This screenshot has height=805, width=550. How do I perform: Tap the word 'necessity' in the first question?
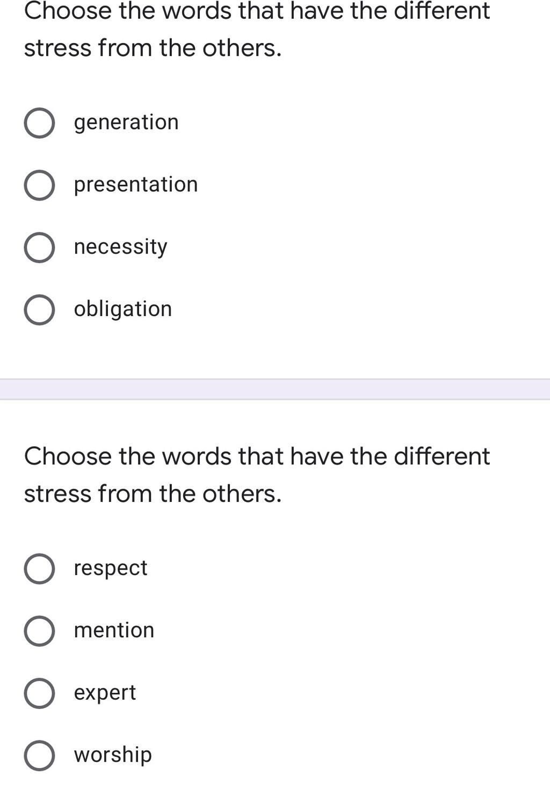click(x=121, y=248)
